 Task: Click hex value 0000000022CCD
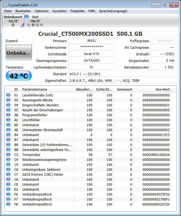tap(156, 204)
